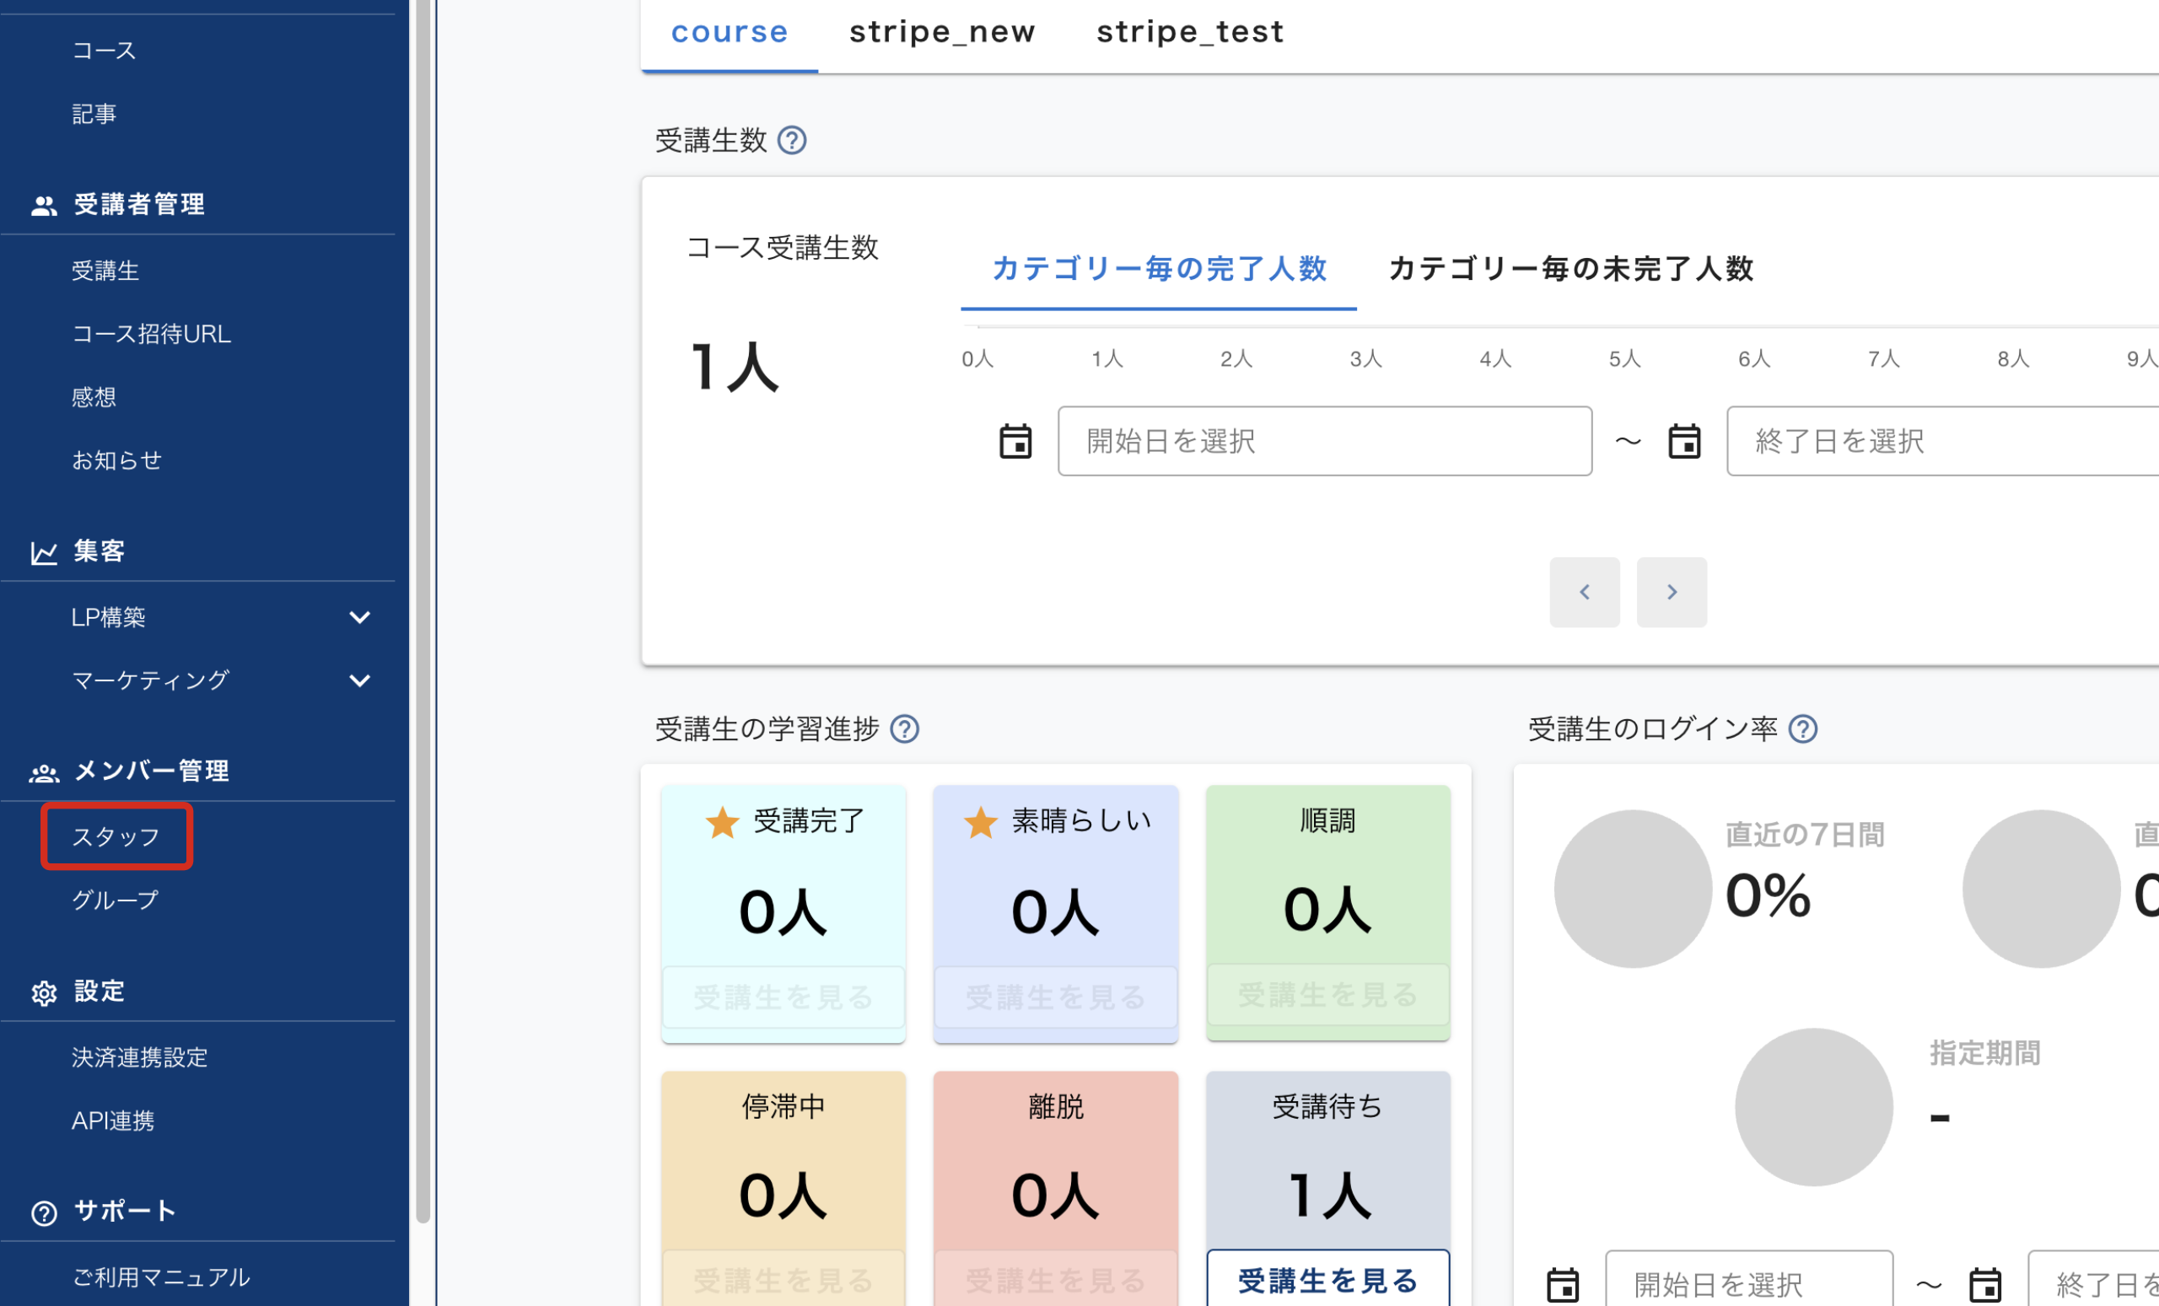Open コース in the sidebar
The image size is (2159, 1306).
point(105,51)
